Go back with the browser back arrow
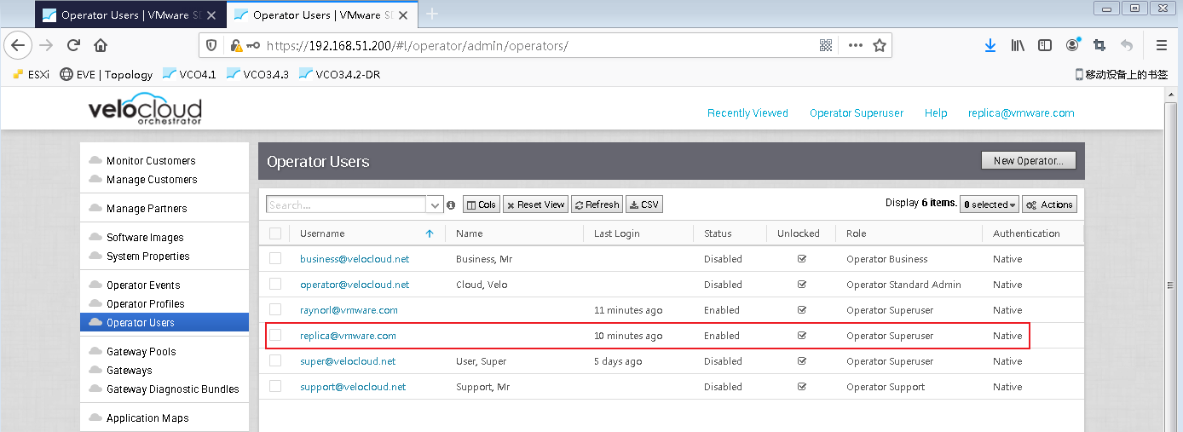 point(19,45)
